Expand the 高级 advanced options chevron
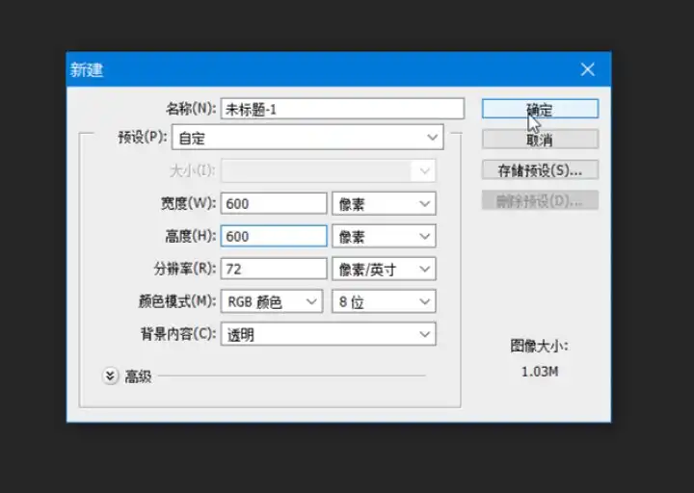 click(x=111, y=376)
